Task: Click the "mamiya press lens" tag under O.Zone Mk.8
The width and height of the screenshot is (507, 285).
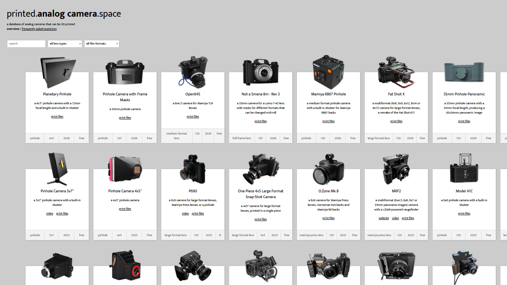Action: pos(311,235)
